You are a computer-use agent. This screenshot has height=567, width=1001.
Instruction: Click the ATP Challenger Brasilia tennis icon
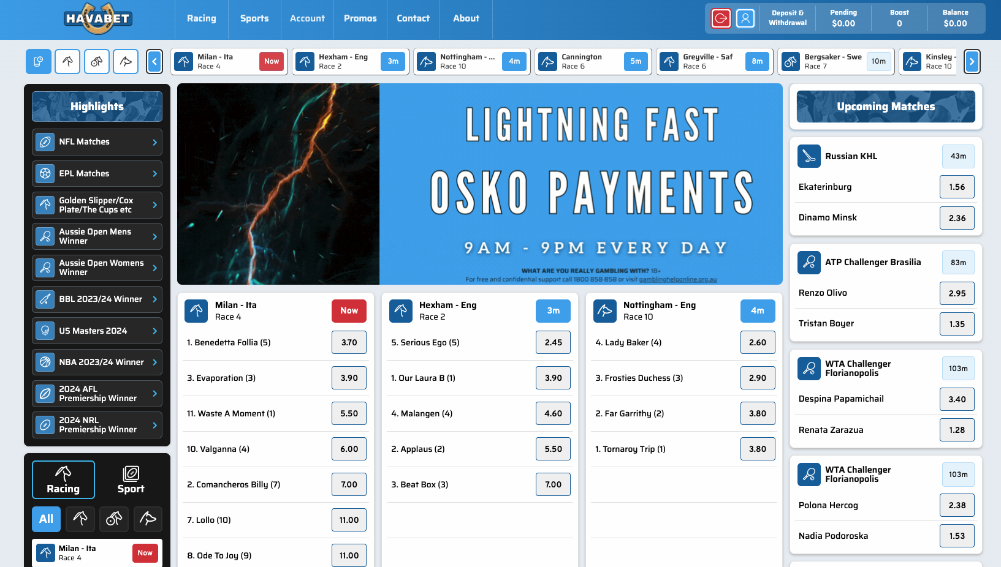tap(809, 262)
